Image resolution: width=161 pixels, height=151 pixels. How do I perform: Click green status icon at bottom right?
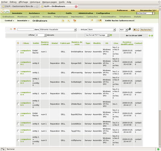click(x=158, y=149)
